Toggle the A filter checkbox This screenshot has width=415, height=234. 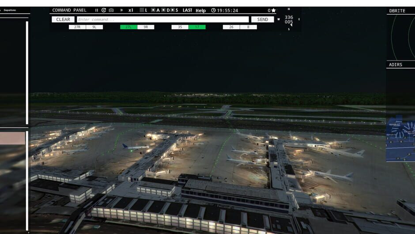tap(153, 10)
